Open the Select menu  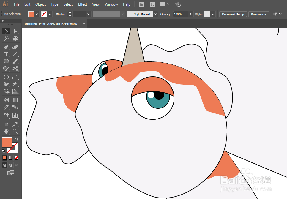(x=68, y=4)
